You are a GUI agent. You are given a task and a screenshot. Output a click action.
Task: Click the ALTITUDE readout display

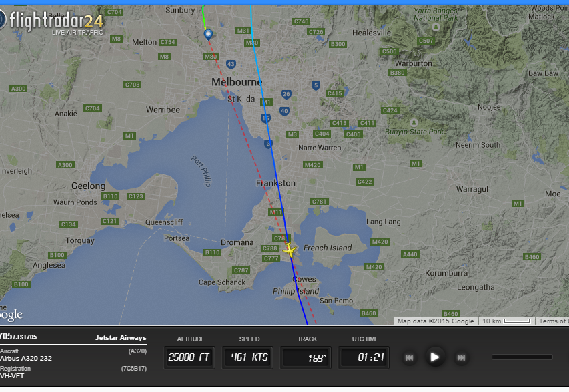[x=189, y=357]
